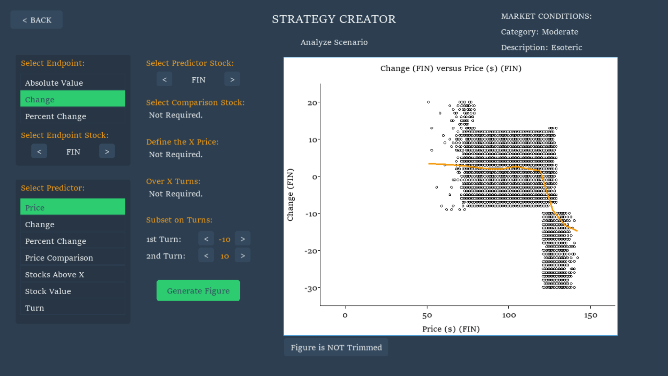
Task: Decrease the 1st Turn value
Action: (206, 239)
